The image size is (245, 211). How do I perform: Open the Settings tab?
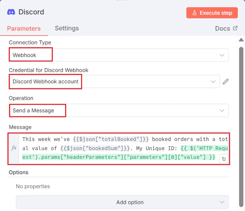click(x=67, y=28)
